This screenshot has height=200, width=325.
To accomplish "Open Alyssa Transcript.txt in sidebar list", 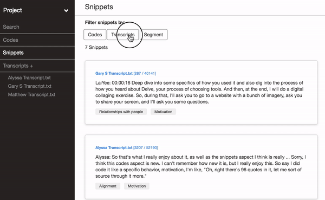I will [29, 78].
